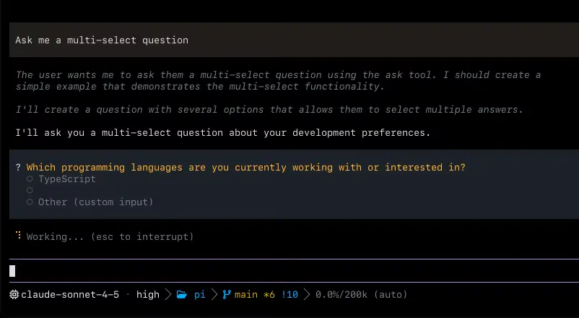Screen dimensions: 579x318
Task: Click the italic 'The user wants me' thinking text
Action: 278,81
